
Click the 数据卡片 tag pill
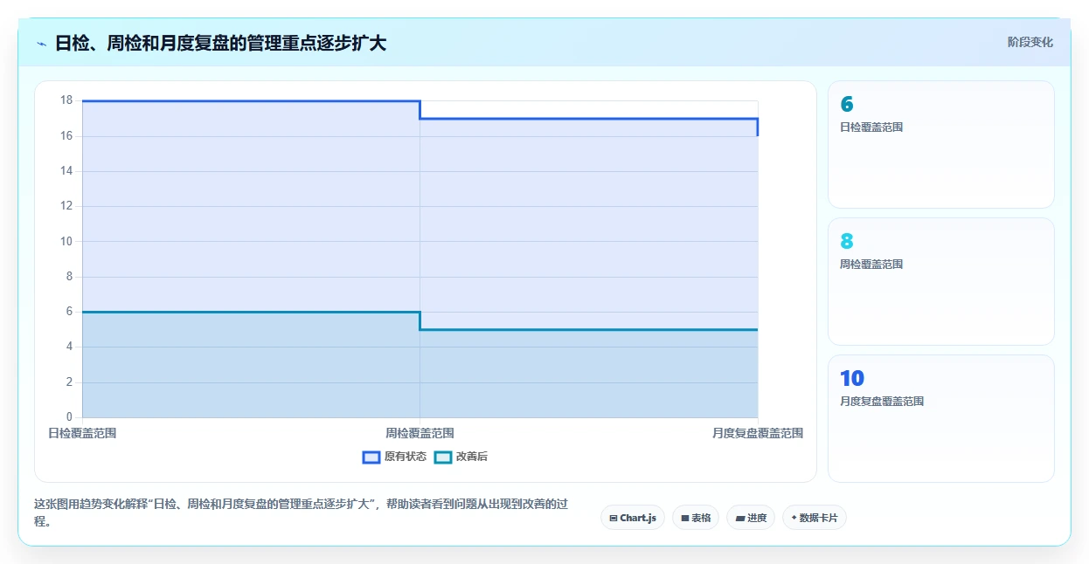815,518
